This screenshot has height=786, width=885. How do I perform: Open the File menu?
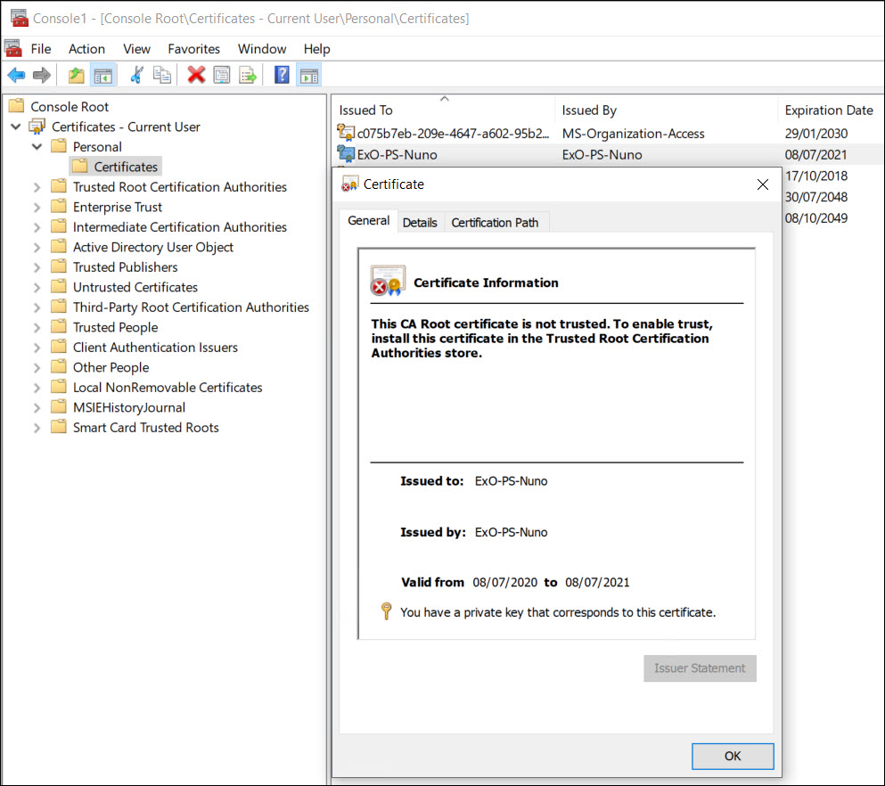[x=41, y=49]
